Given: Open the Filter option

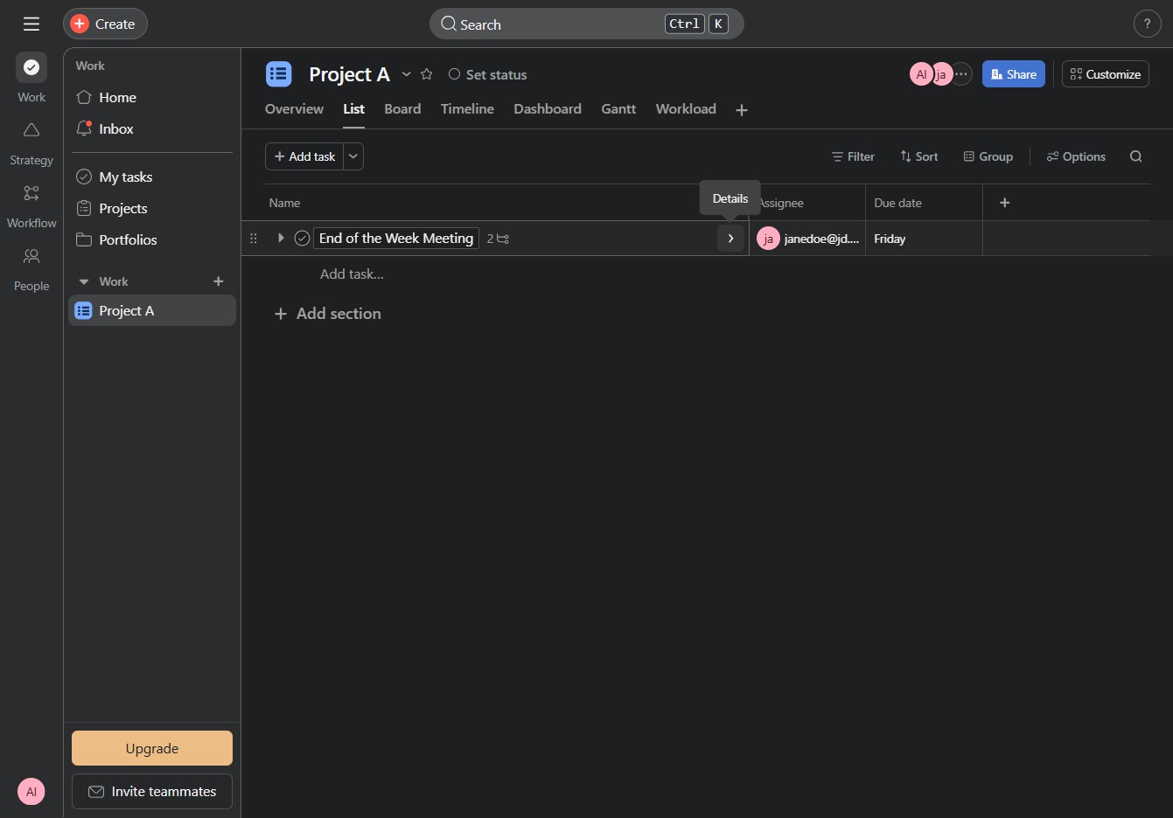Looking at the screenshot, I should pos(853,156).
